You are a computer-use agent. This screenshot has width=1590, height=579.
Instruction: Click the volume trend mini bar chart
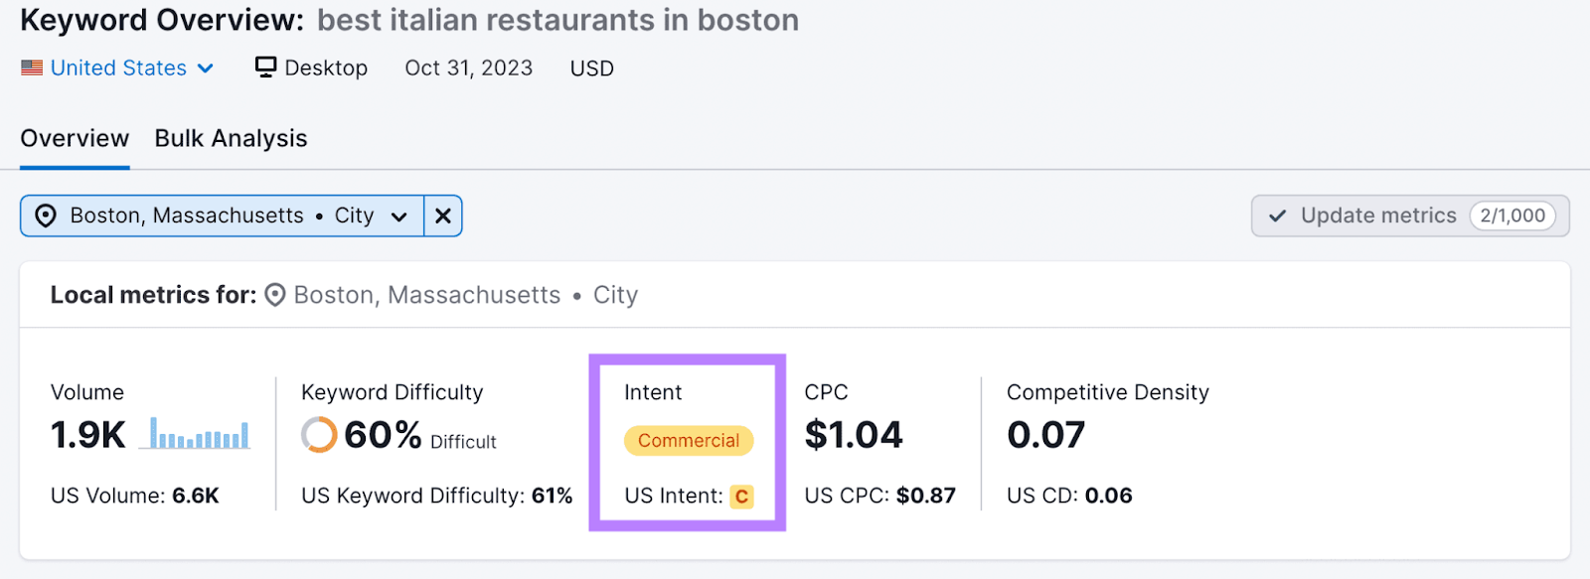(x=196, y=434)
